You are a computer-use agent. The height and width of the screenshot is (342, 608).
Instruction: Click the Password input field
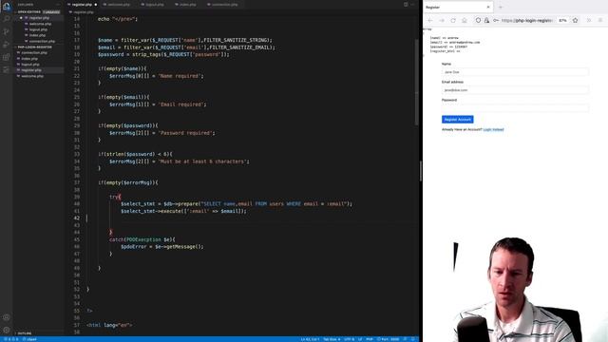point(515,107)
